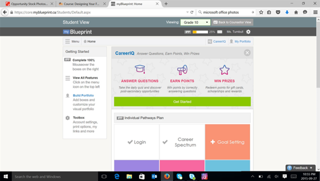Open the Firefox hamburger menu
This screenshot has height=181, width=320.
coord(315,12)
